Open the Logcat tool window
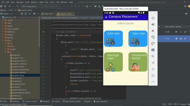 tap(56, 101)
